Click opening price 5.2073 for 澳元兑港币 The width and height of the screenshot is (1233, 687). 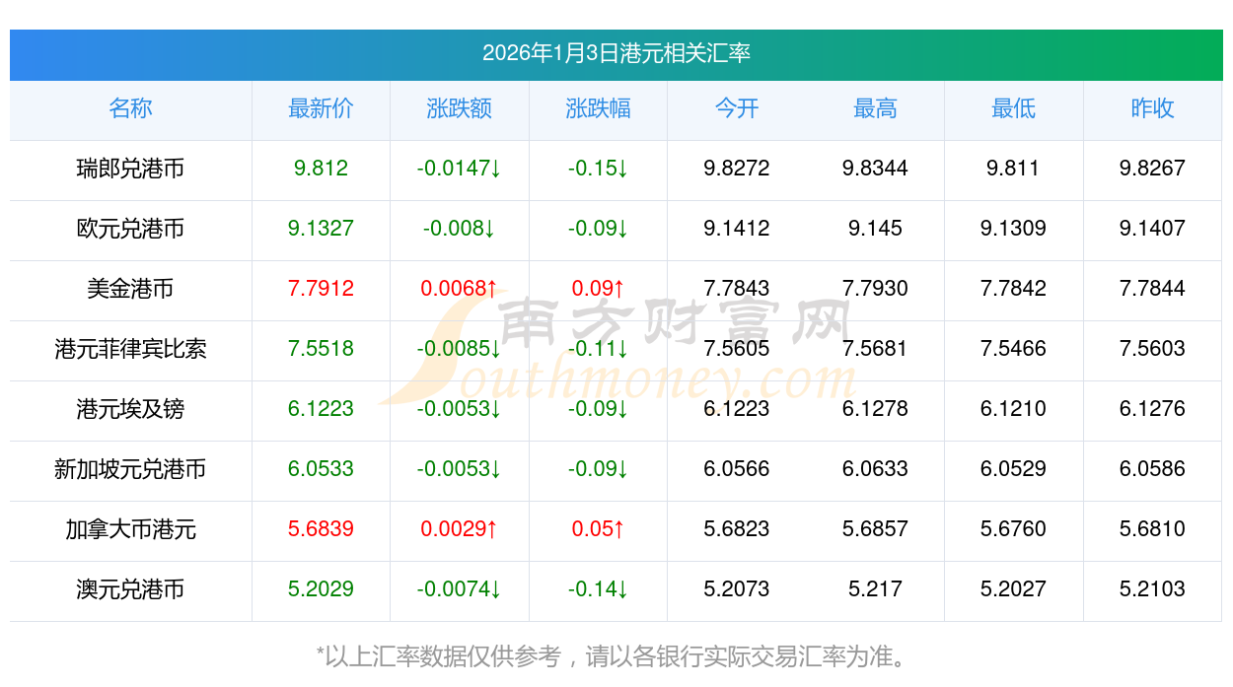737,589
